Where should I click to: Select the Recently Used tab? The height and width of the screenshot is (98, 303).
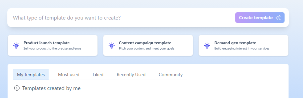(131, 75)
